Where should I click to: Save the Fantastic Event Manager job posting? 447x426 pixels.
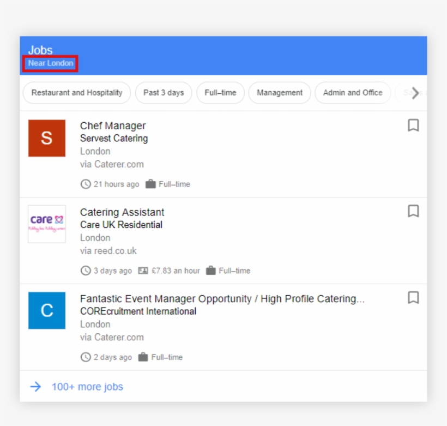click(413, 298)
